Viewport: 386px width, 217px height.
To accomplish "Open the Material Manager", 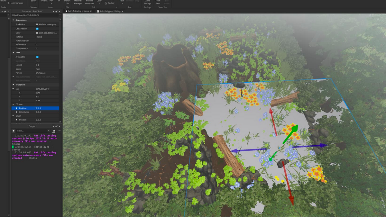I will point(78,3).
